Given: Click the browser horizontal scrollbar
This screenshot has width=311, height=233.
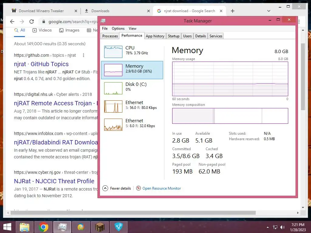Looking at the screenshot, I should pos(133,213).
